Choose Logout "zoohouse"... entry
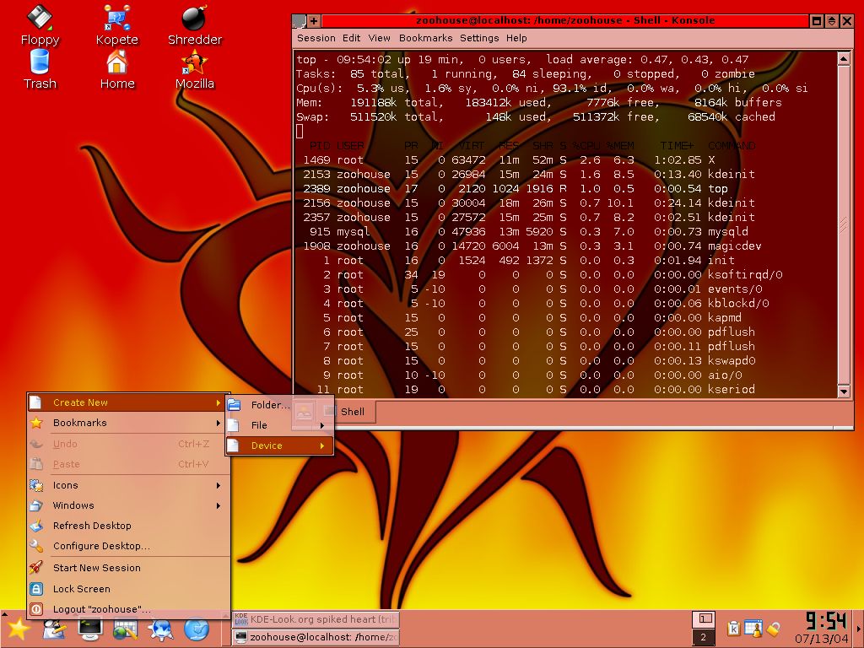Image resolution: width=864 pixels, height=648 pixels. point(128,609)
